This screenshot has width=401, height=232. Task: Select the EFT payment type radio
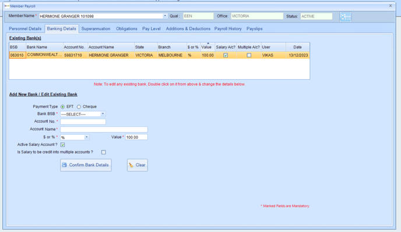pos(63,106)
